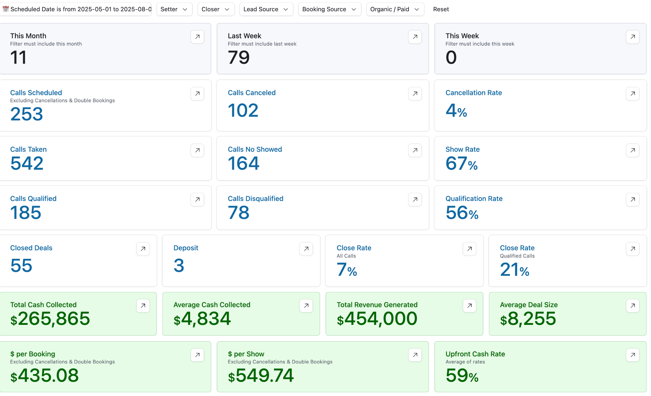
Task: Select the 542 Calls Taken value
Action: click(x=27, y=163)
